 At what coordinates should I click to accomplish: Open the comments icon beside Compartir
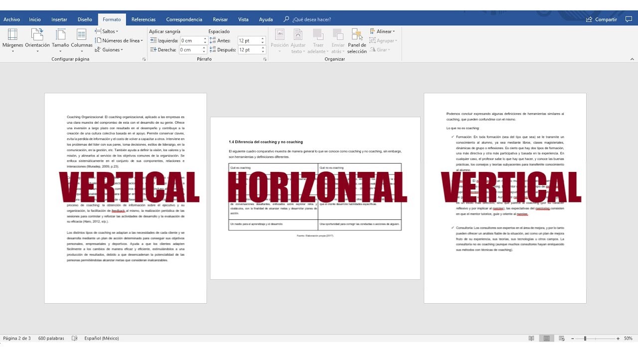pos(628,19)
